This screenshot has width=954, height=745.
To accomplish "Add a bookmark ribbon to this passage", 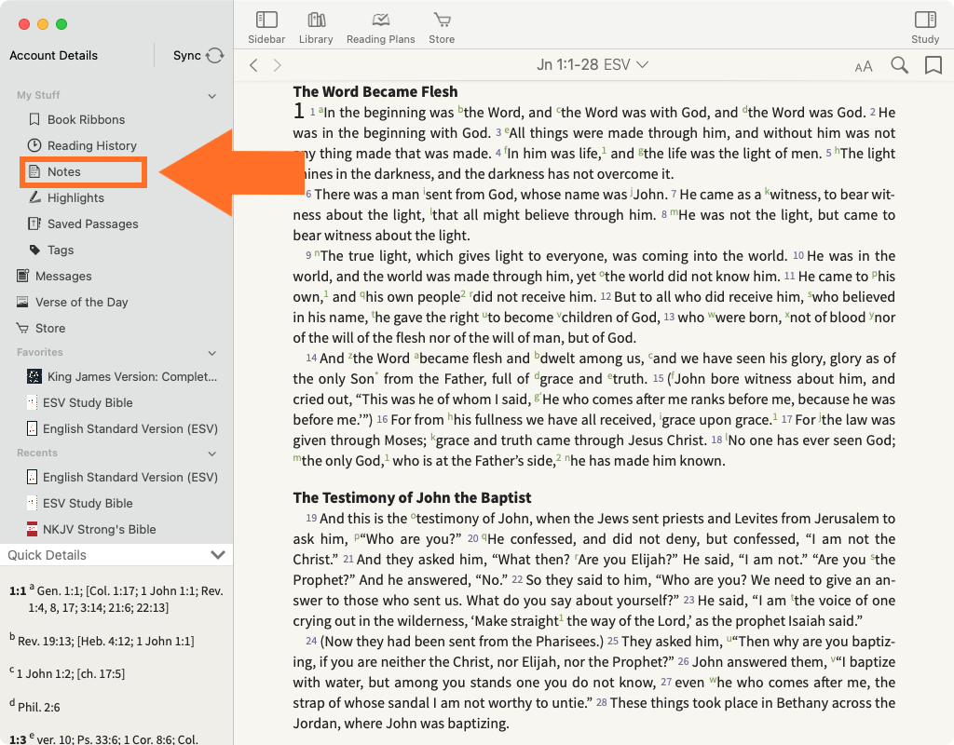I will click(933, 65).
